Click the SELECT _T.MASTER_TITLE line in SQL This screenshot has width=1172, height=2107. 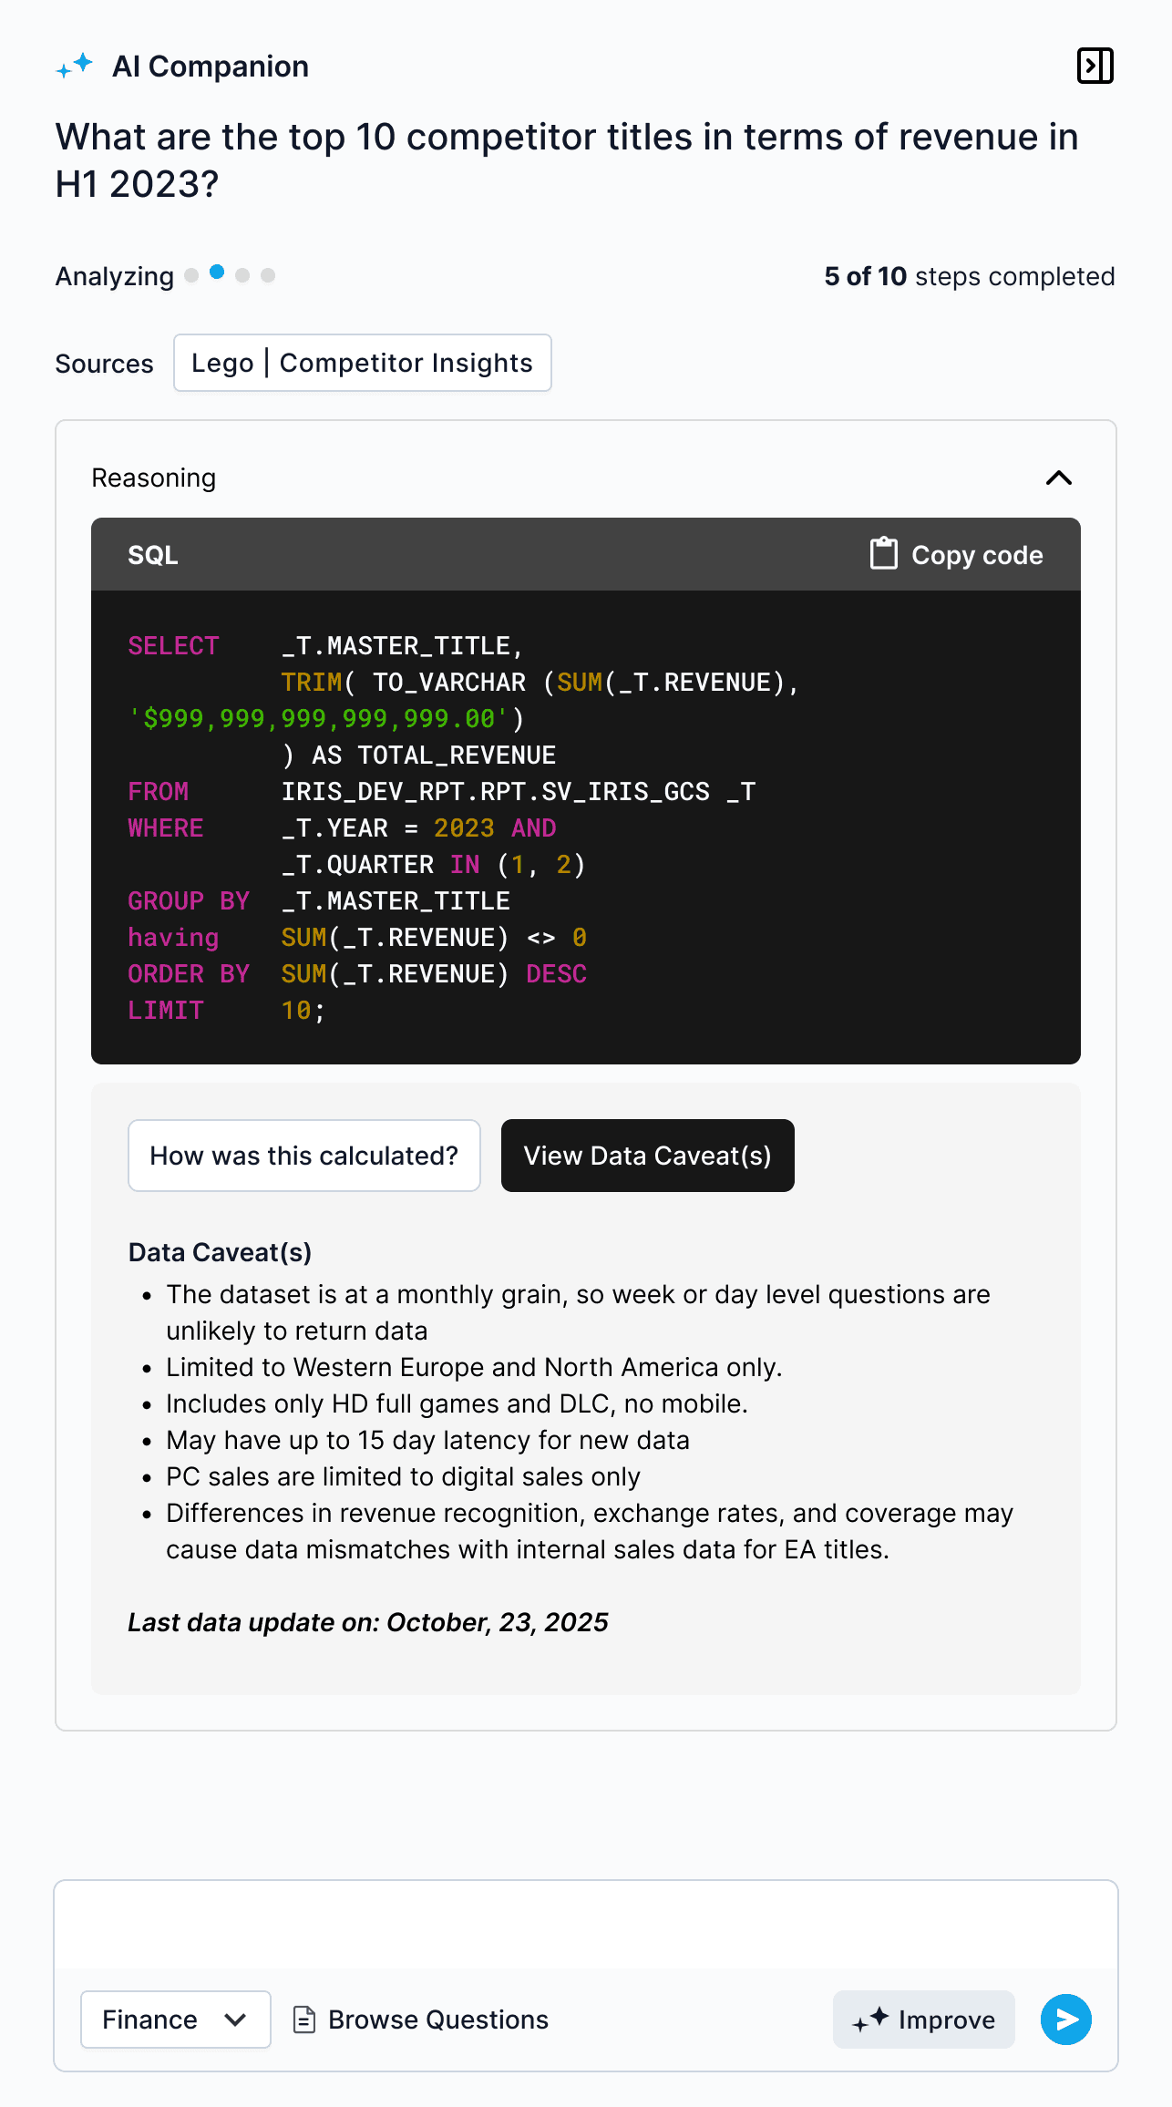pyautogui.click(x=326, y=645)
